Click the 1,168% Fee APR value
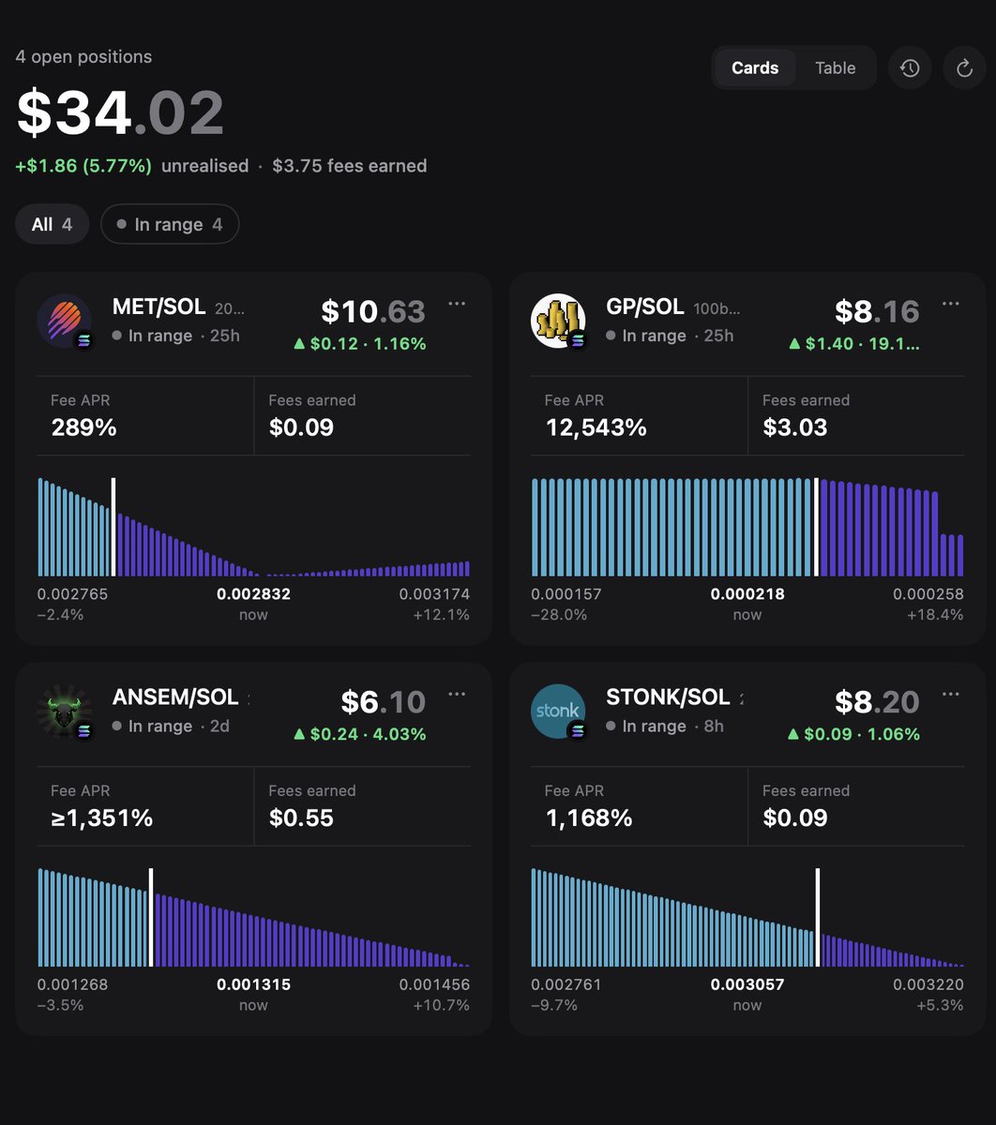This screenshot has width=996, height=1125. click(588, 817)
